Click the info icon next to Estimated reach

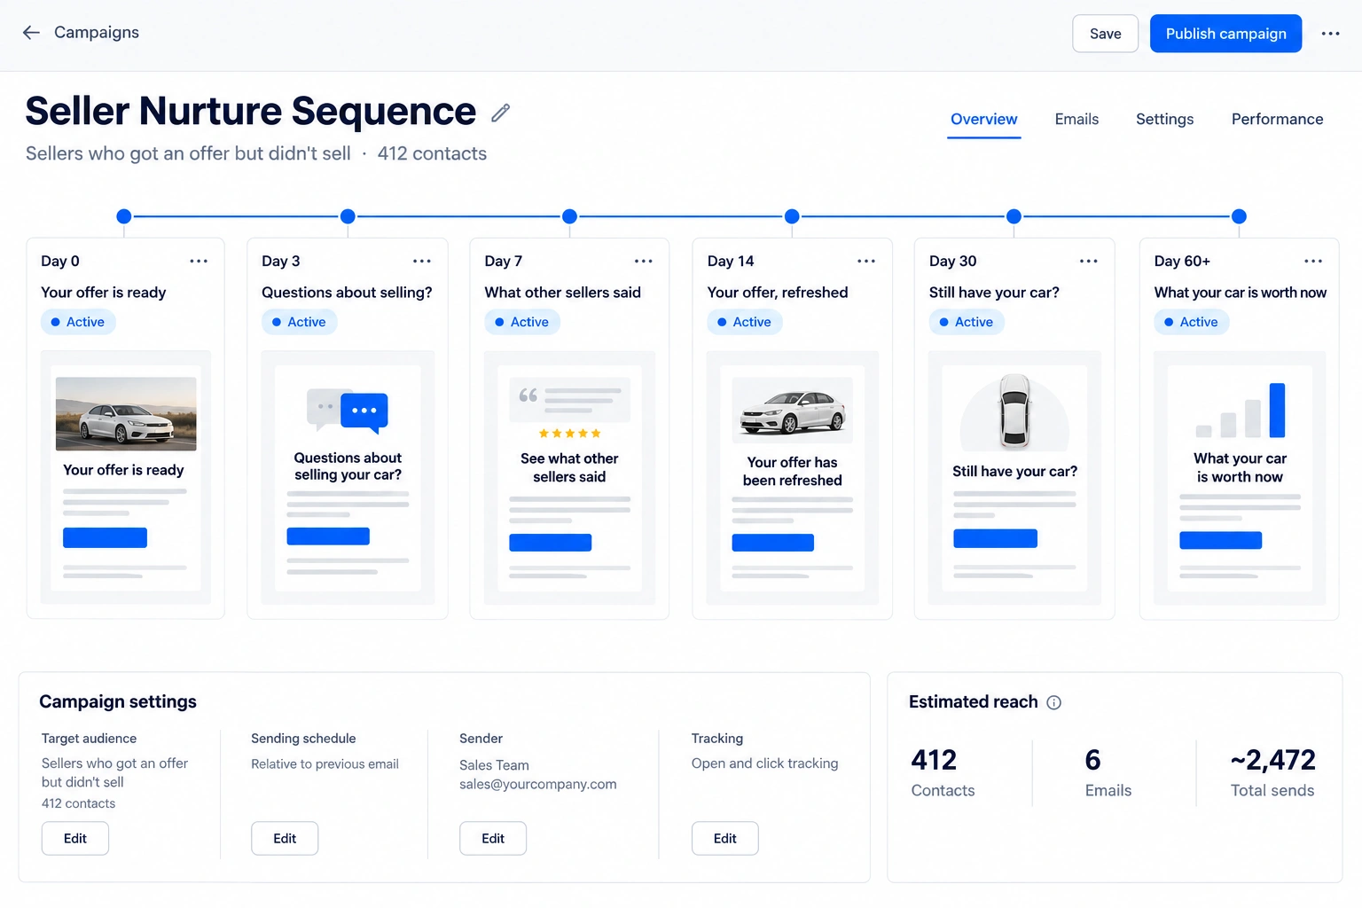tap(1053, 702)
